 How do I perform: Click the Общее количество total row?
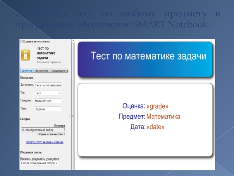coord(51,134)
